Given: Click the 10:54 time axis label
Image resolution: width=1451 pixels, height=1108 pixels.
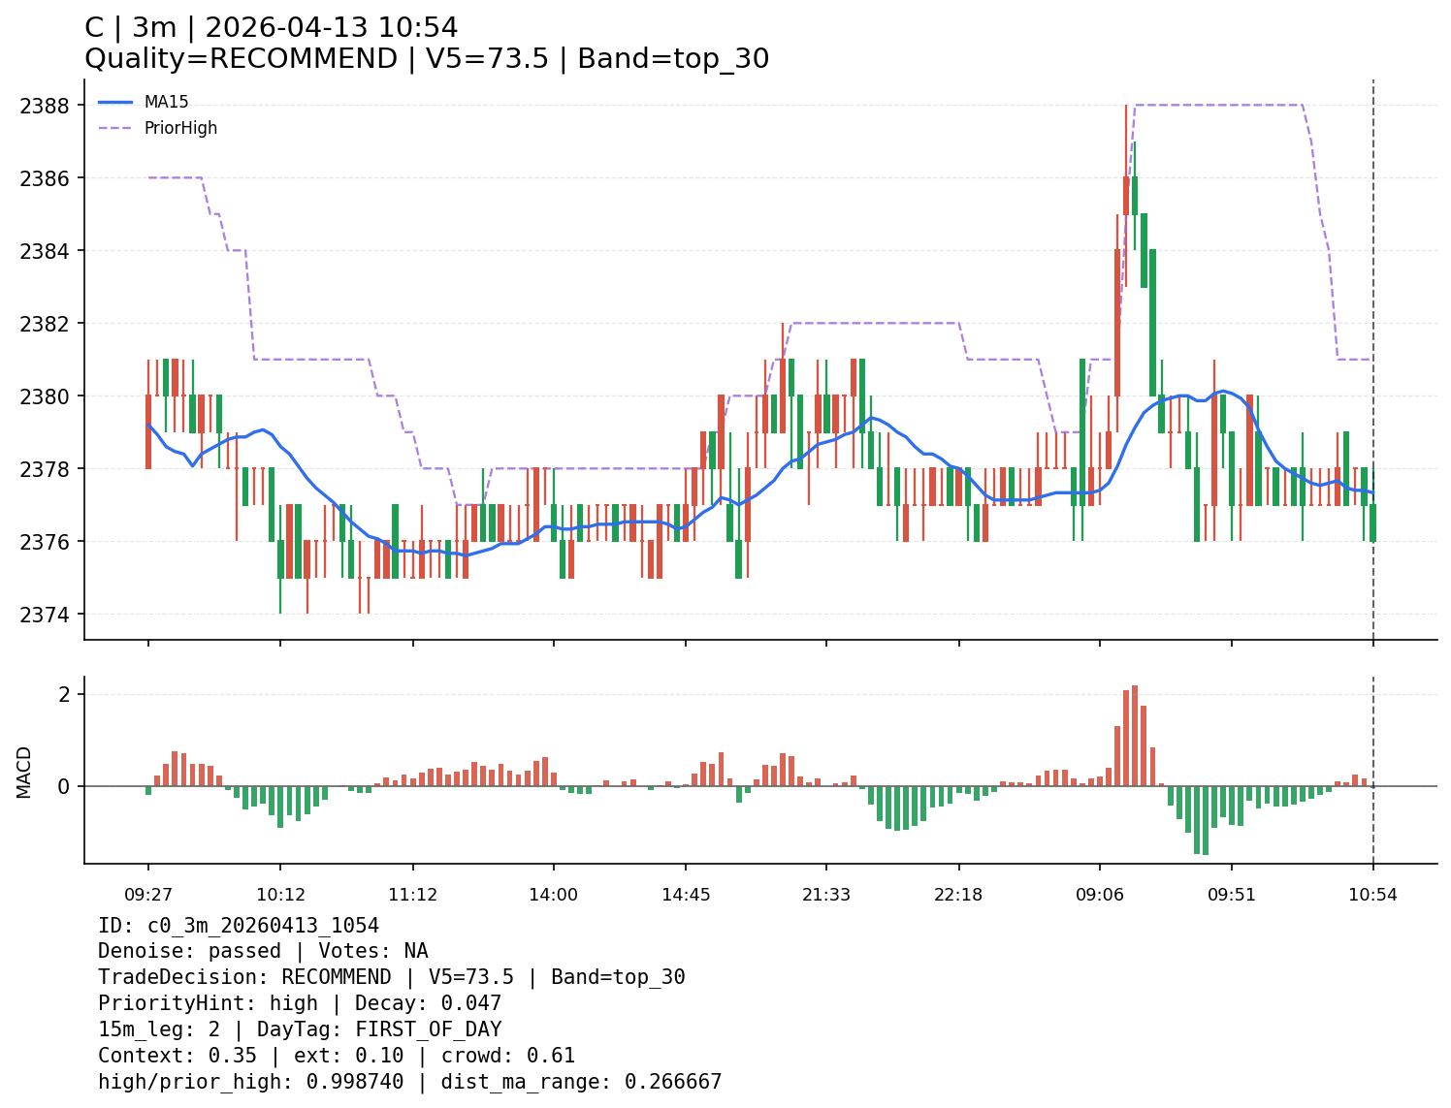Looking at the screenshot, I should pos(1372,895).
